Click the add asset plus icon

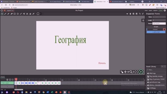click(x=162, y=66)
